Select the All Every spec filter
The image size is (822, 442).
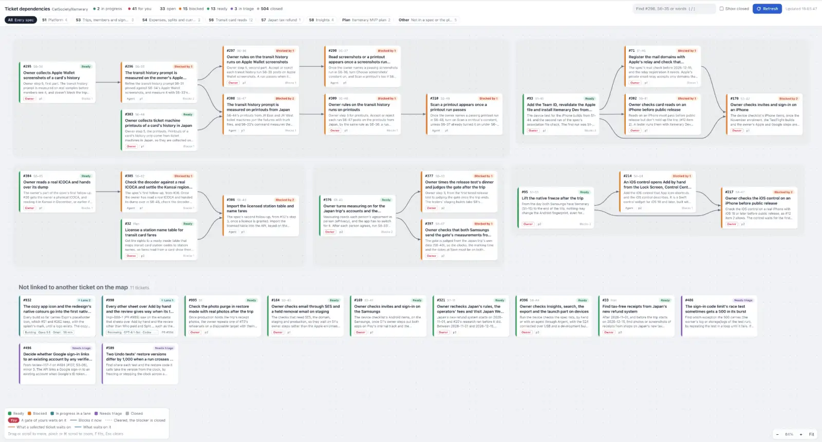pos(21,20)
